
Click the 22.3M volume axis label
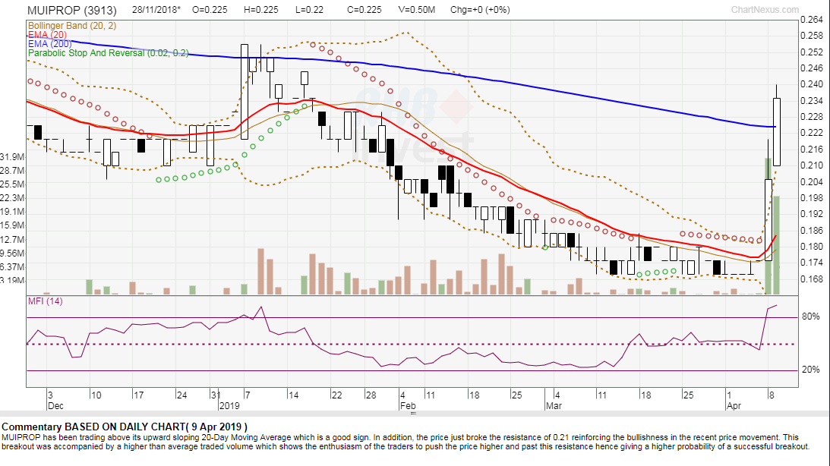click(12, 198)
